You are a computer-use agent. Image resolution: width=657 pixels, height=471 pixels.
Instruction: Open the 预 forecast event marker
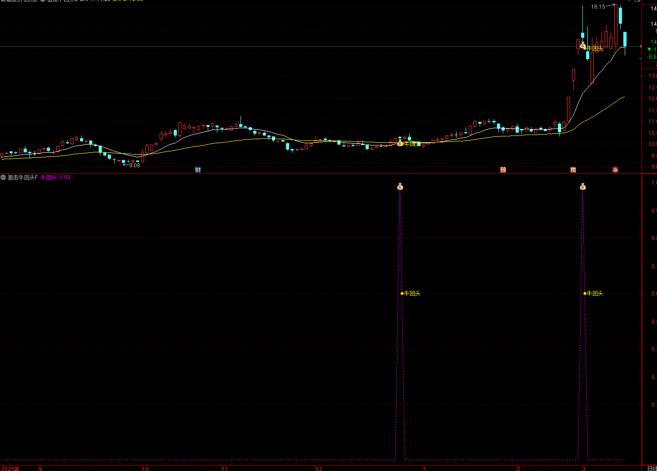pos(503,170)
